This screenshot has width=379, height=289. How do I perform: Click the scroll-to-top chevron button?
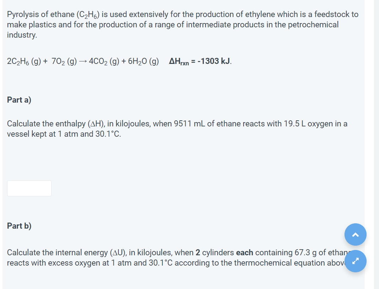[x=355, y=234]
